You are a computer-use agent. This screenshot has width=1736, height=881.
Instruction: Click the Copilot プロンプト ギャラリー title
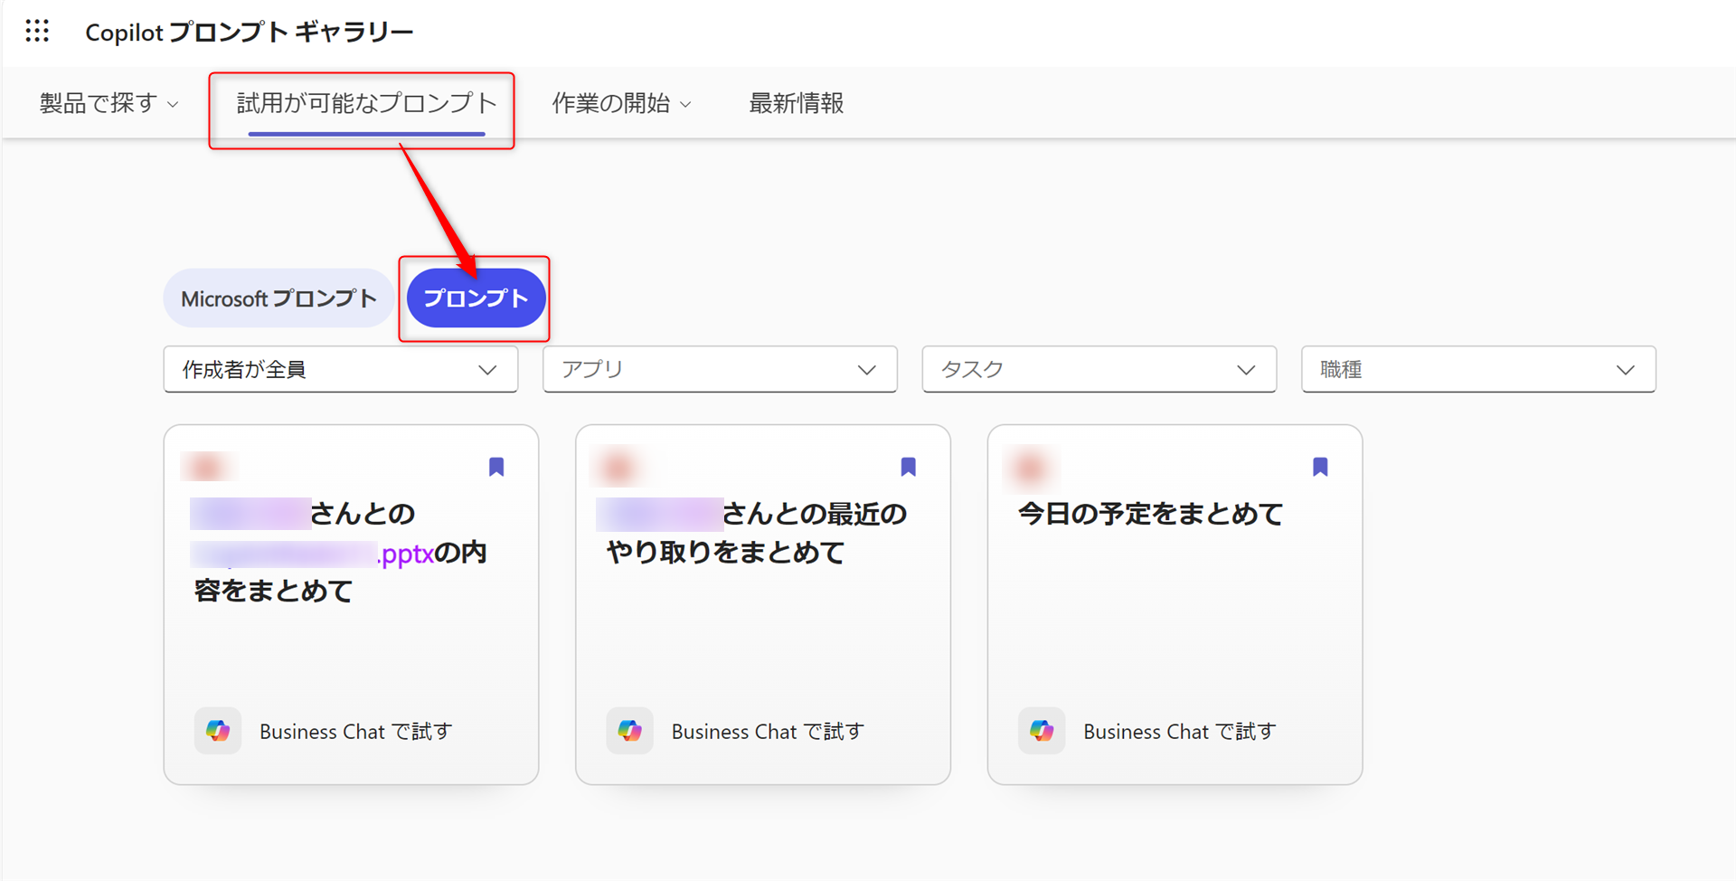coord(250,32)
